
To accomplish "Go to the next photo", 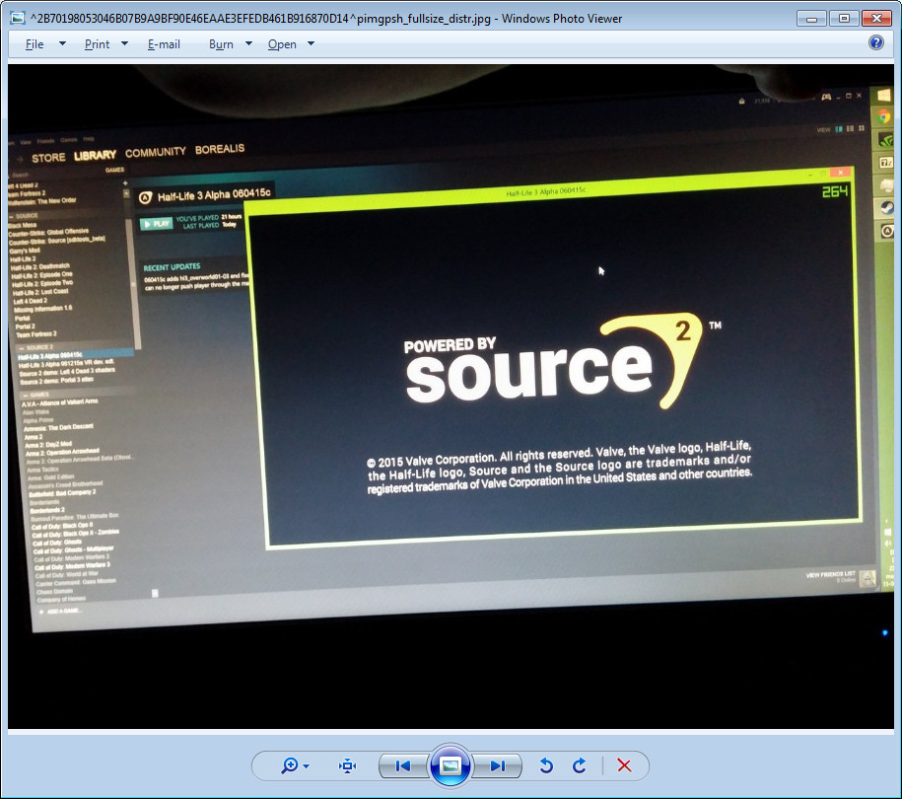I will pos(498,765).
